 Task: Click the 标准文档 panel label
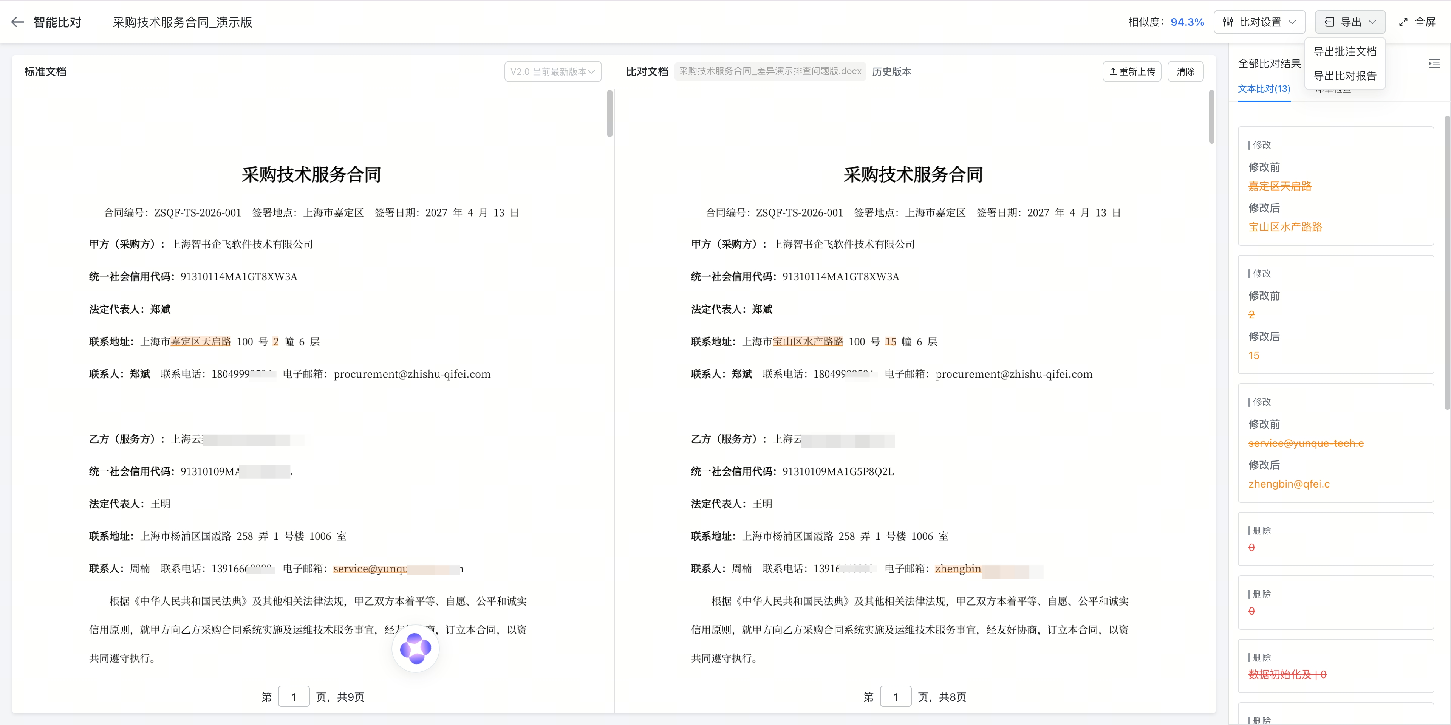45,71
